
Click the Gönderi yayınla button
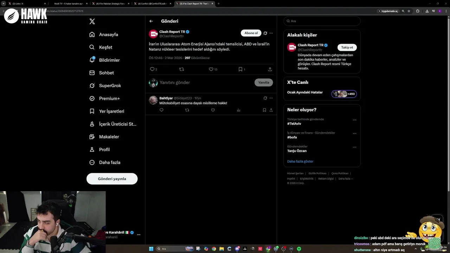click(x=112, y=179)
